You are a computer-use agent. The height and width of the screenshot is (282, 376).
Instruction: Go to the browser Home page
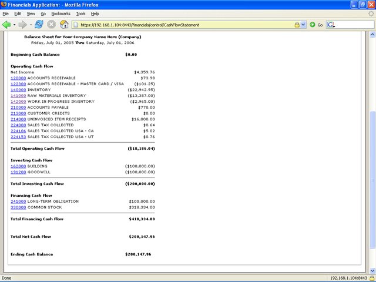tap(64, 25)
